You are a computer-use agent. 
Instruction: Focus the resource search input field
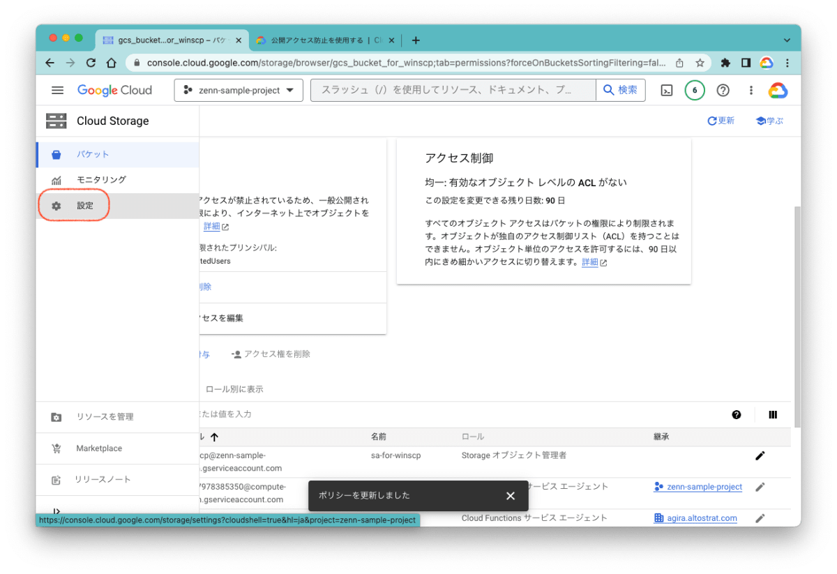[453, 91]
